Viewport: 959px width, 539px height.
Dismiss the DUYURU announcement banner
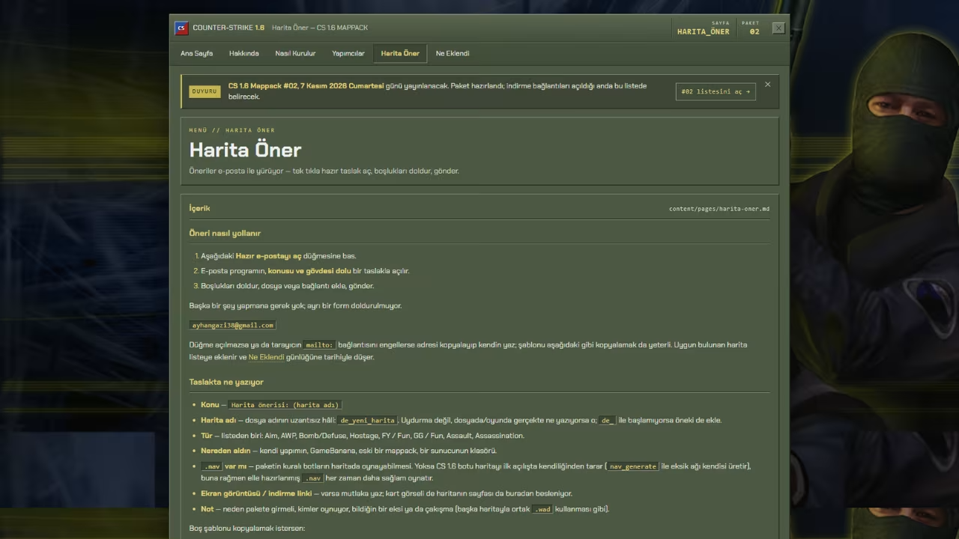point(767,85)
